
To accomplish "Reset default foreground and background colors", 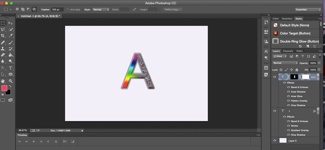I will pos(2,94).
